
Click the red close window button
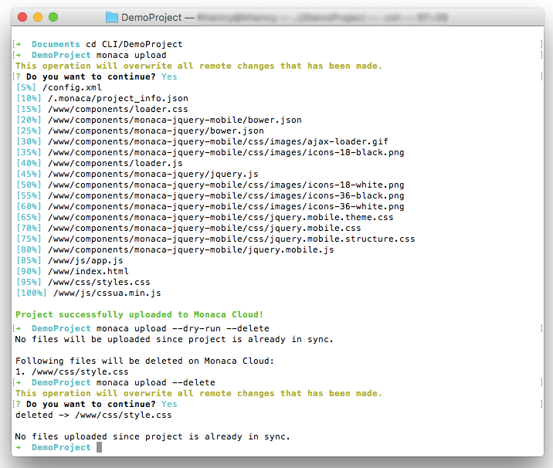(x=22, y=17)
